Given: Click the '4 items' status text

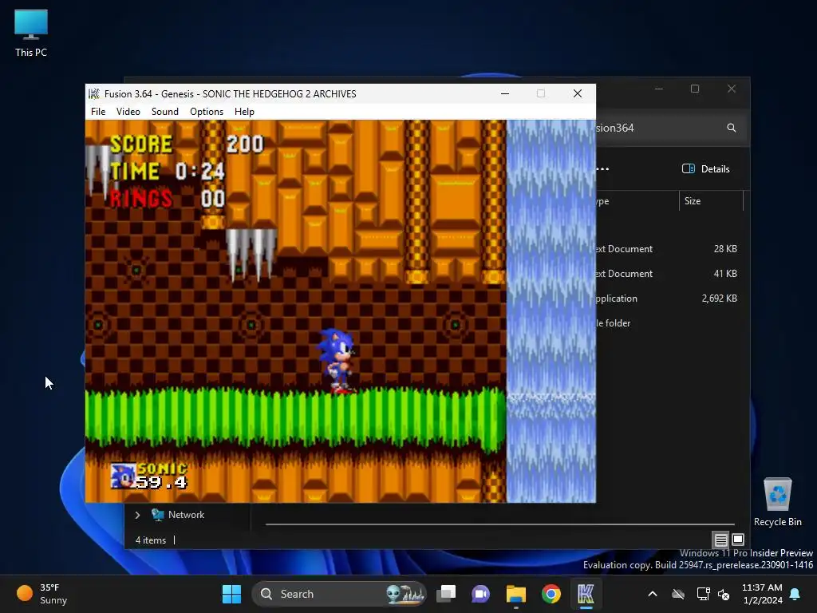Looking at the screenshot, I should point(151,540).
